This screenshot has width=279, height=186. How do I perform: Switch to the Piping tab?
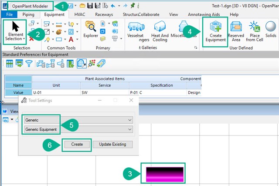(28, 14)
